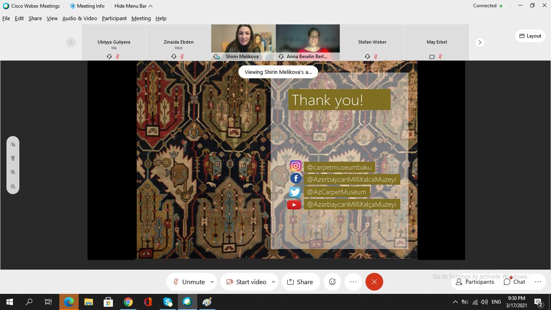Open the notification center
551x310 pixels.
click(538, 302)
